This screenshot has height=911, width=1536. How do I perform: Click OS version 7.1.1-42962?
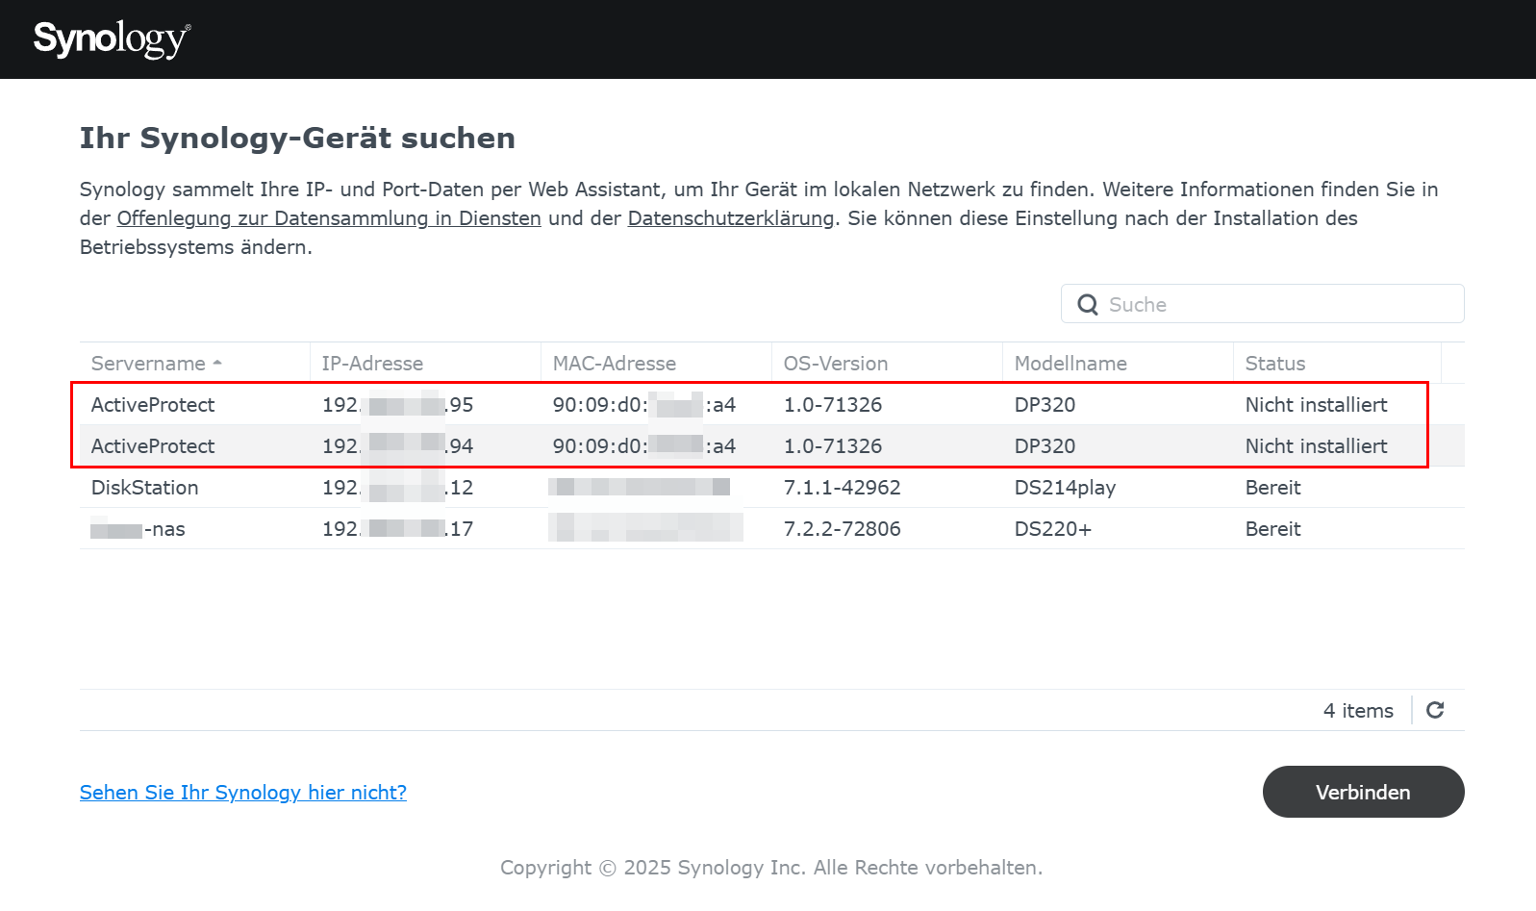(x=843, y=488)
